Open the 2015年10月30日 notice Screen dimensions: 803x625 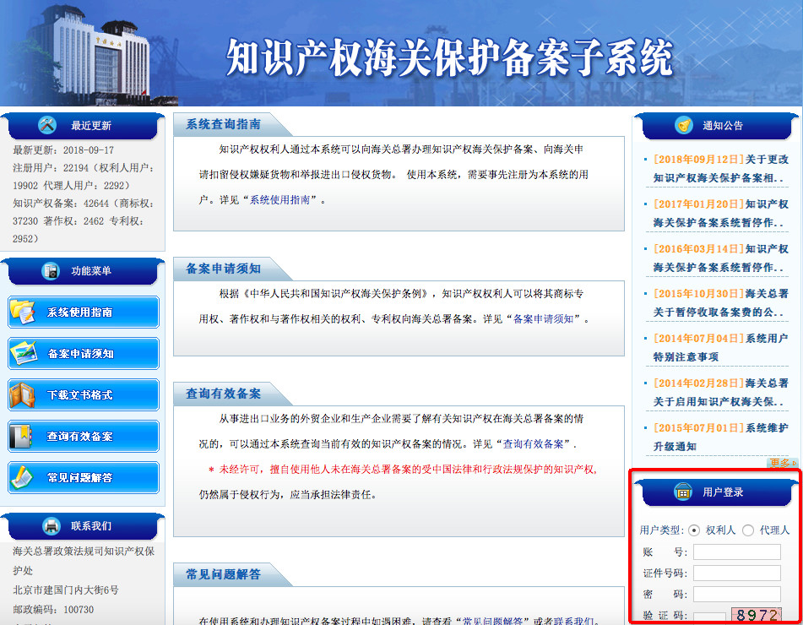coord(720,302)
